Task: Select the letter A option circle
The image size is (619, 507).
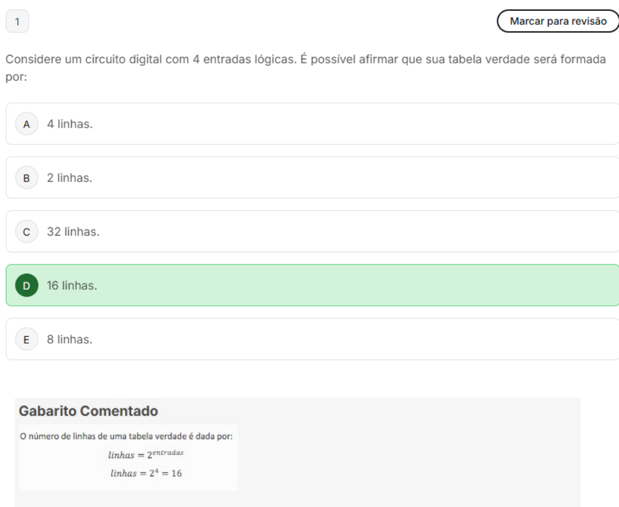Action: tap(26, 124)
